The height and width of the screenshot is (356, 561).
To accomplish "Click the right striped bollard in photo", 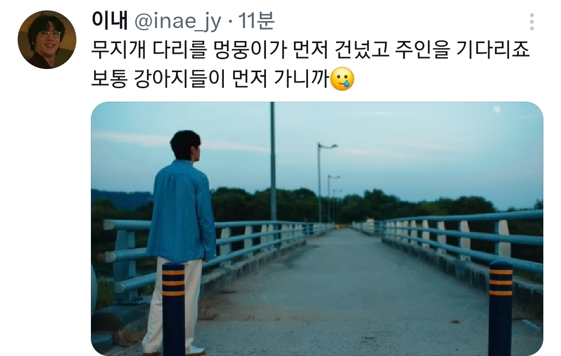I will tap(501, 308).
